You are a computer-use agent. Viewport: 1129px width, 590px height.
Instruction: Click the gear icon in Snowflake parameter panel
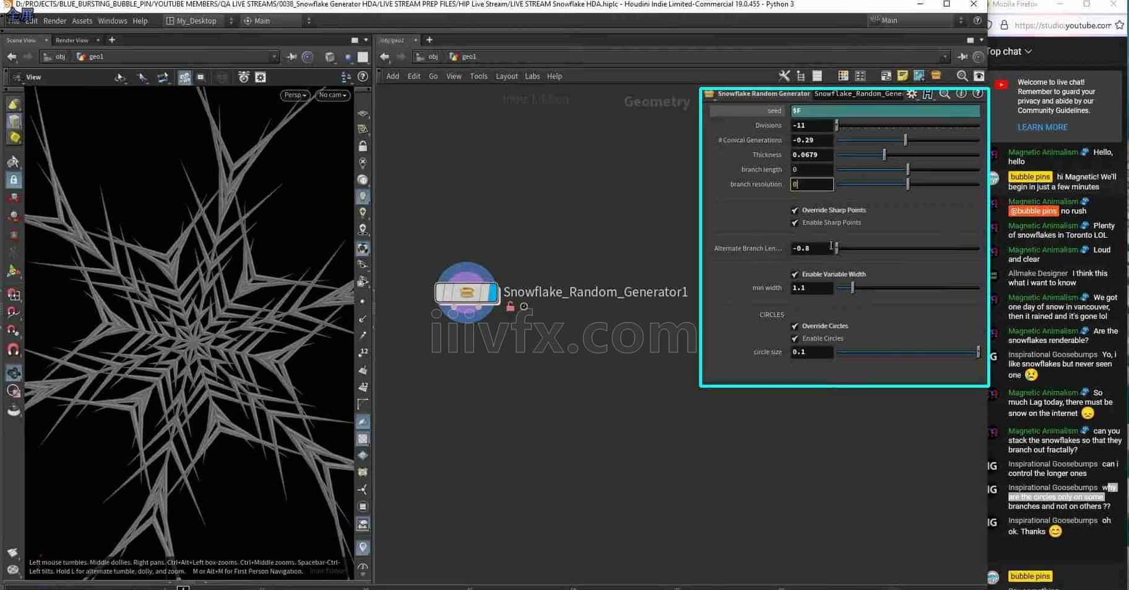912,94
